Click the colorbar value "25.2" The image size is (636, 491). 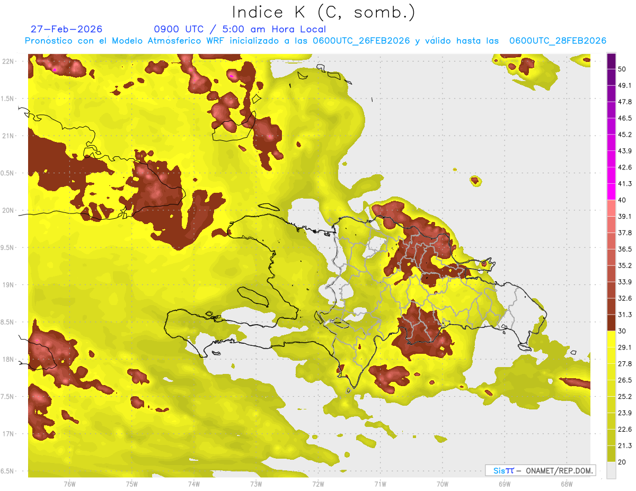pyautogui.click(x=625, y=397)
